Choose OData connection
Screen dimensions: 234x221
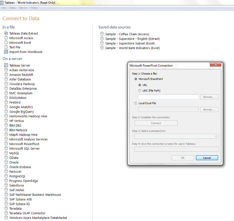point(14,158)
